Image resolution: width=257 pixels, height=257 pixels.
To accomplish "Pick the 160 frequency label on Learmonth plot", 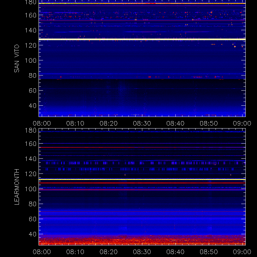I will (31, 144).
